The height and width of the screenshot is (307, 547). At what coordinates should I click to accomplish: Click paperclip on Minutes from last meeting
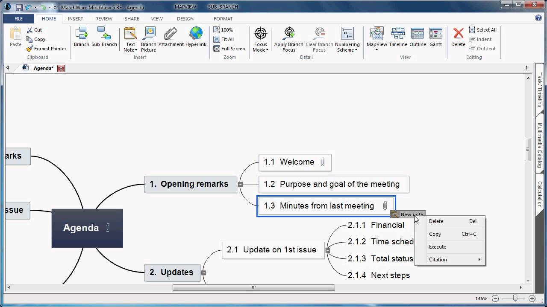pos(385,206)
